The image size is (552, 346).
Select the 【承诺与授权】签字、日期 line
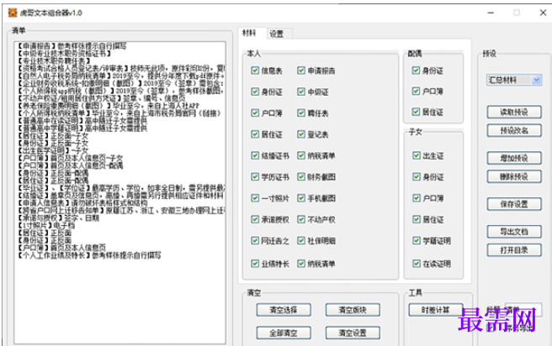[x=58, y=218]
